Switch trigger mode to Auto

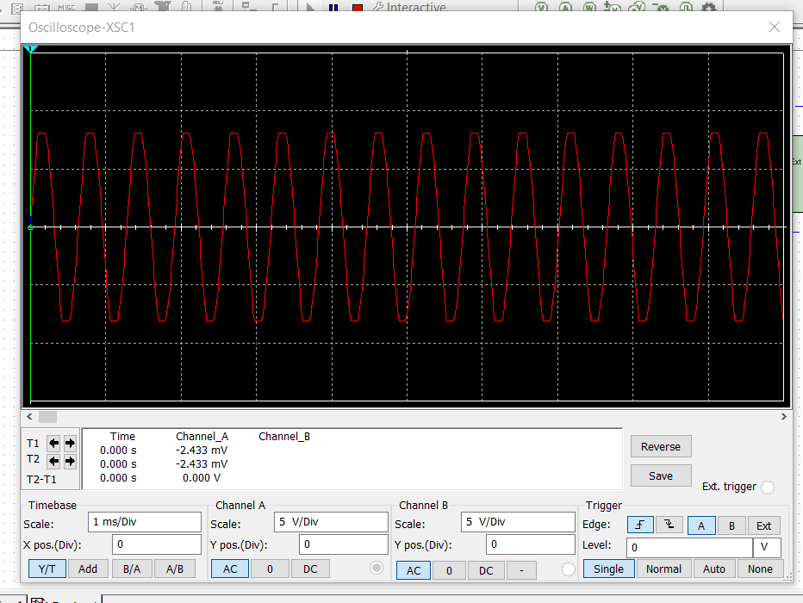coord(714,569)
